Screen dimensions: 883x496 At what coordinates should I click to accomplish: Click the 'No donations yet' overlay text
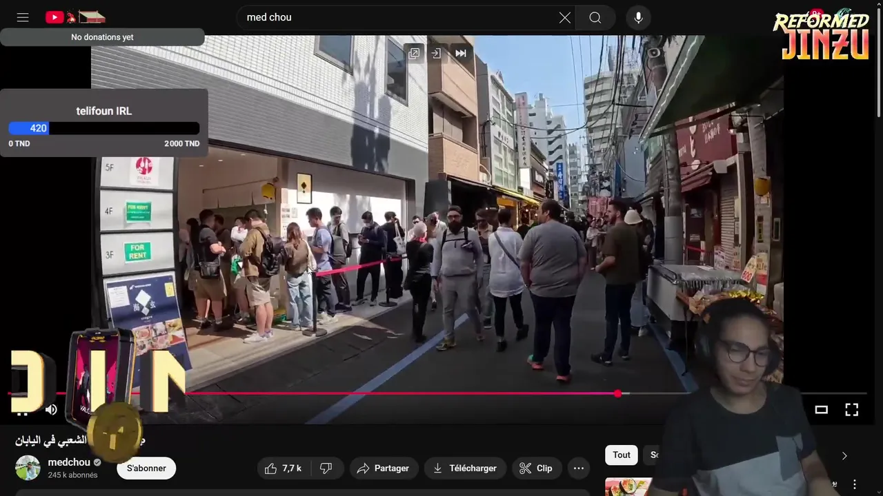click(102, 37)
